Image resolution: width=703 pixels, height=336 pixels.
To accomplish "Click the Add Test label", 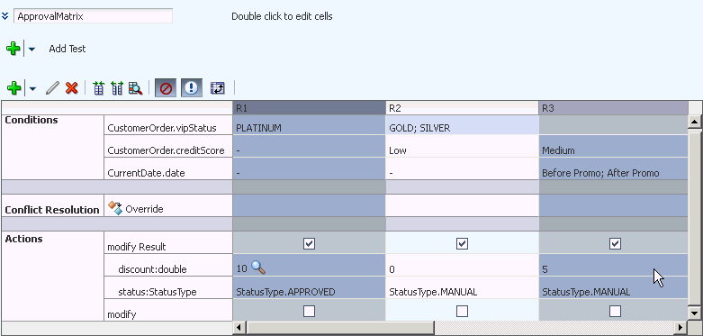I will pos(68,49).
